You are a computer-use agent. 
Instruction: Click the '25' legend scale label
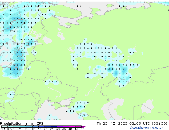(x=52, y=129)
